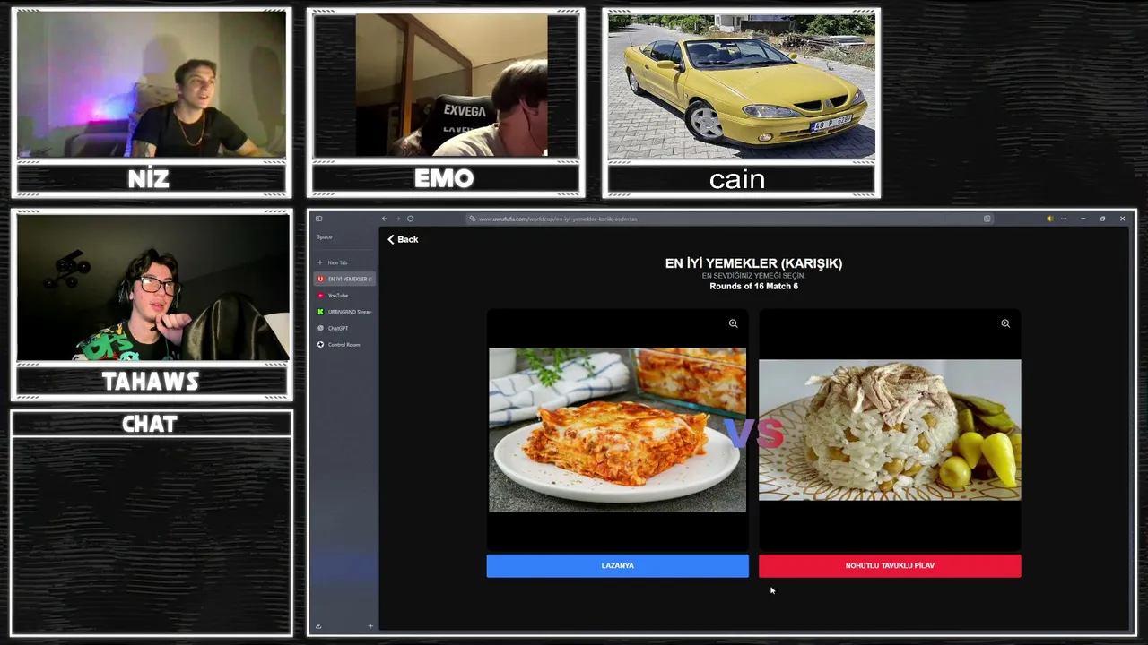The image size is (1148, 645).
Task: Click the square icon at address bar's right end
Action: tap(987, 219)
